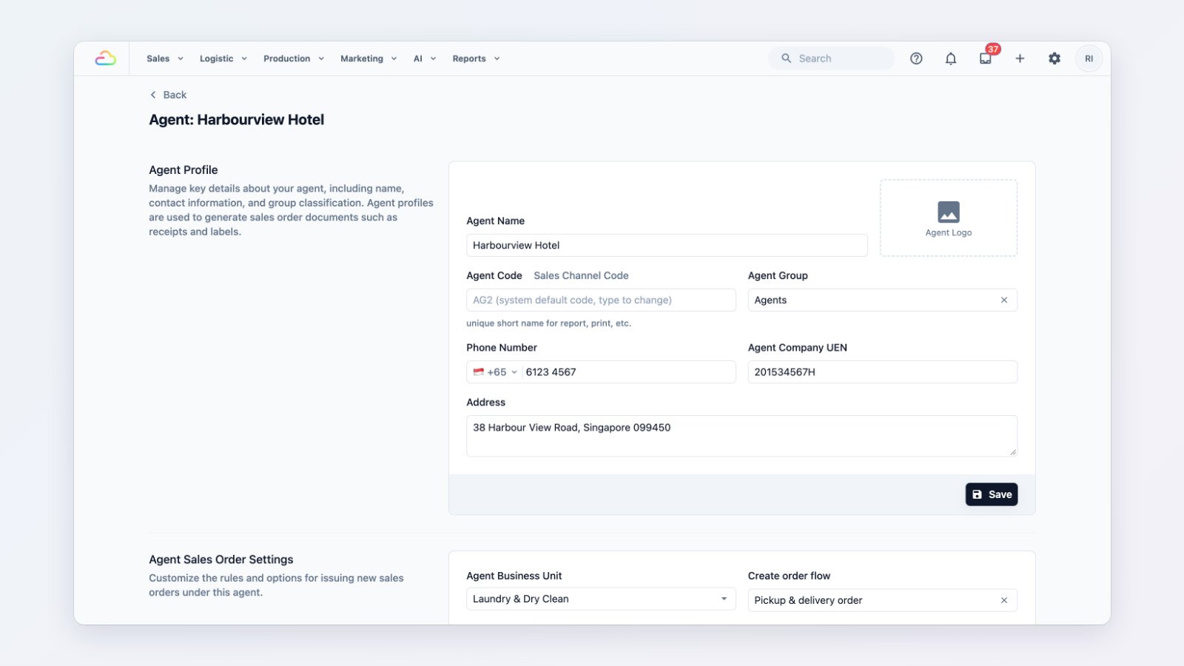
Task: Open the Sales menu
Action: [164, 58]
